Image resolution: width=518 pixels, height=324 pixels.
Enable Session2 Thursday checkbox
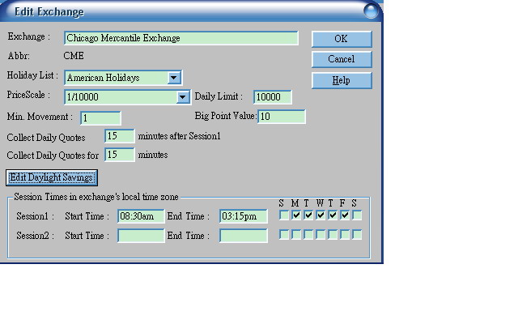coord(333,235)
